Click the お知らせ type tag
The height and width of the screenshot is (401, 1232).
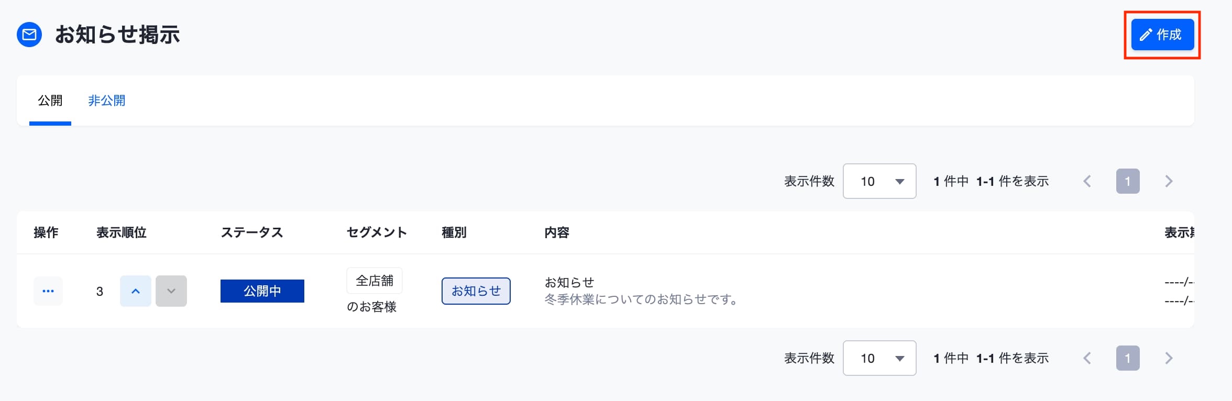(x=476, y=291)
